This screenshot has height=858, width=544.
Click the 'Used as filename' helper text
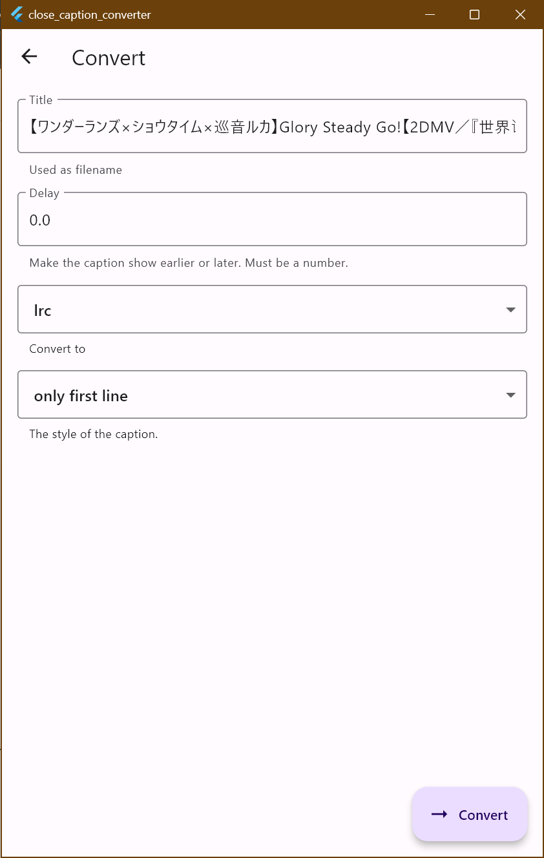tap(76, 169)
